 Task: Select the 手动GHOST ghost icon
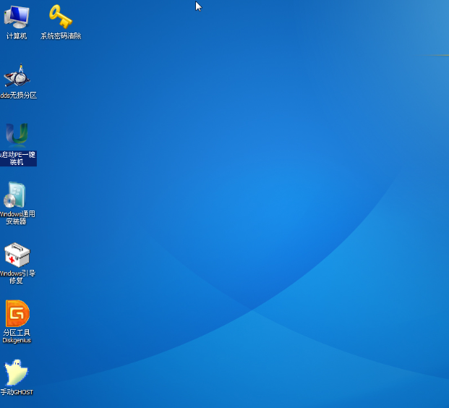click(17, 372)
